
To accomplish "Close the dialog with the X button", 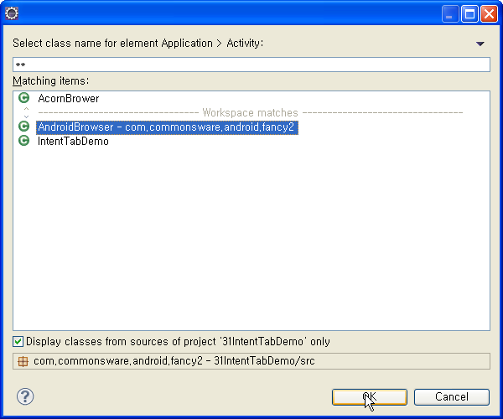I will (x=490, y=13).
